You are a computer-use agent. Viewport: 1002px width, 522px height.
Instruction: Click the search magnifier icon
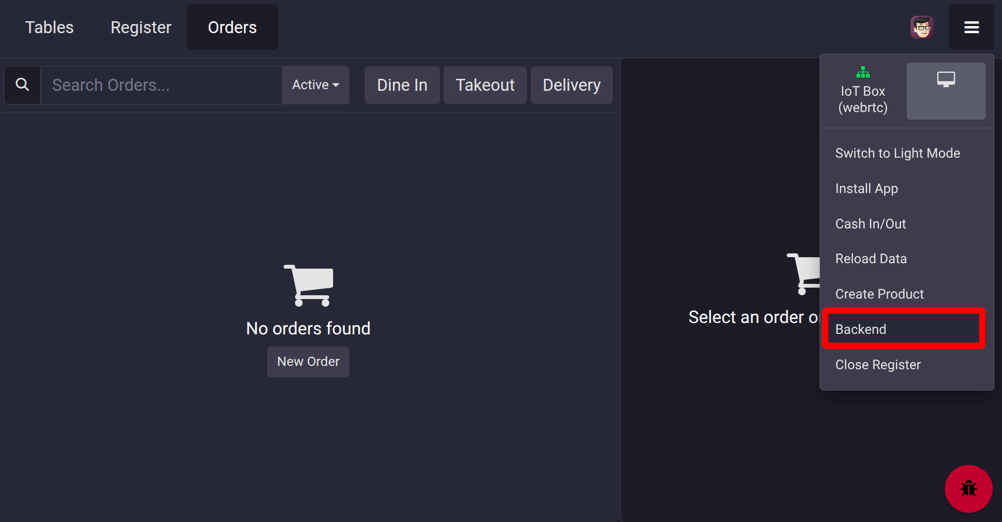pyautogui.click(x=22, y=85)
